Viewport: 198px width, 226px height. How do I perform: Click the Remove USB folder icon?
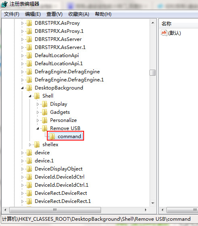[x=44, y=128]
